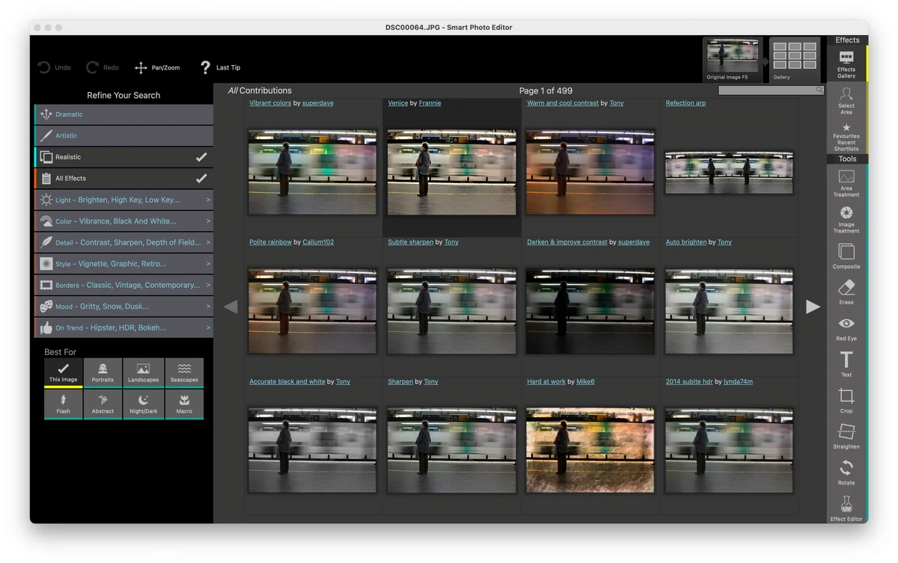Apply the Sharpen effect thumbnail

click(x=451, y=450)
